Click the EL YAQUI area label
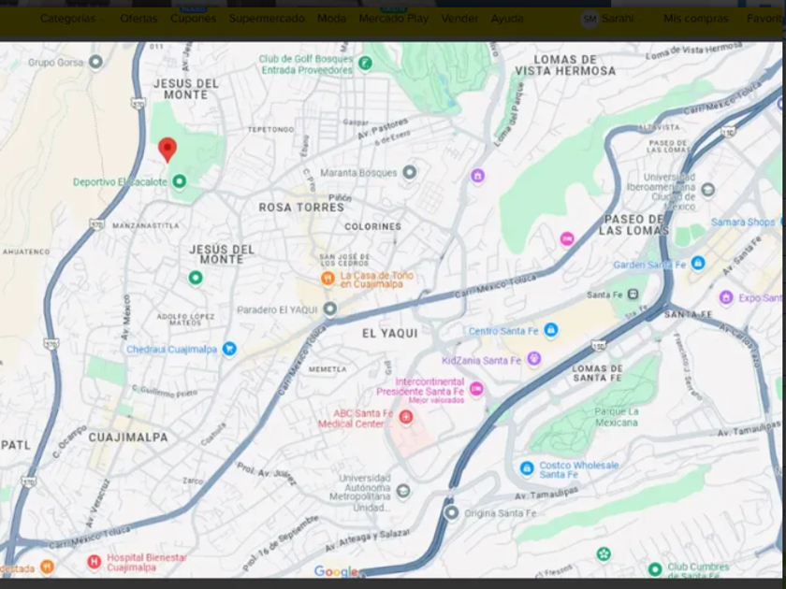786x589 pixels. coord(390,333)
